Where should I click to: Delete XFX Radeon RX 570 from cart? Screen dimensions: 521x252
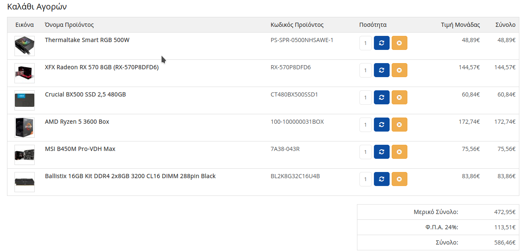[x=399, y=70]
